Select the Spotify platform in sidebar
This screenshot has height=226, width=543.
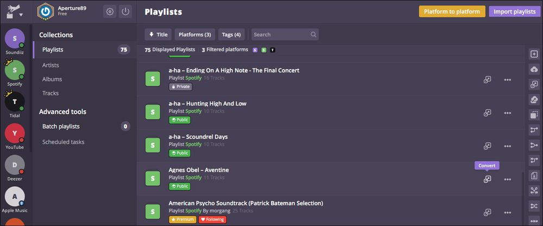click(x=15, y=73)
